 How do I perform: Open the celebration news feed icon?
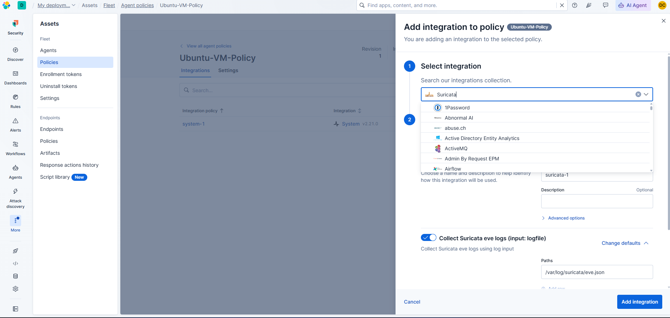pos(589,5)
